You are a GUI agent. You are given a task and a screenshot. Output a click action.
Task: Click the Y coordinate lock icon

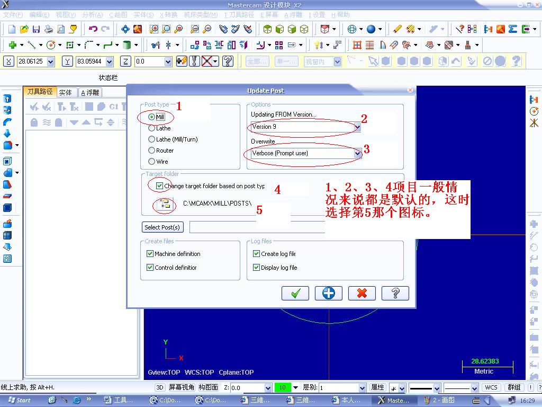click(x=67, y=61)
